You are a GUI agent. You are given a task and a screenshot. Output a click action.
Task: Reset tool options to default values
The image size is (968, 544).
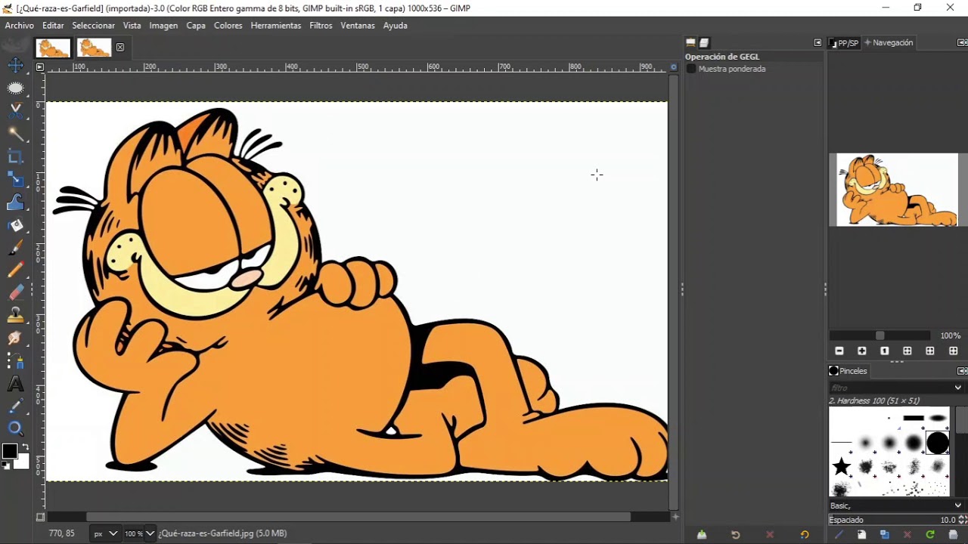(805, 535)
